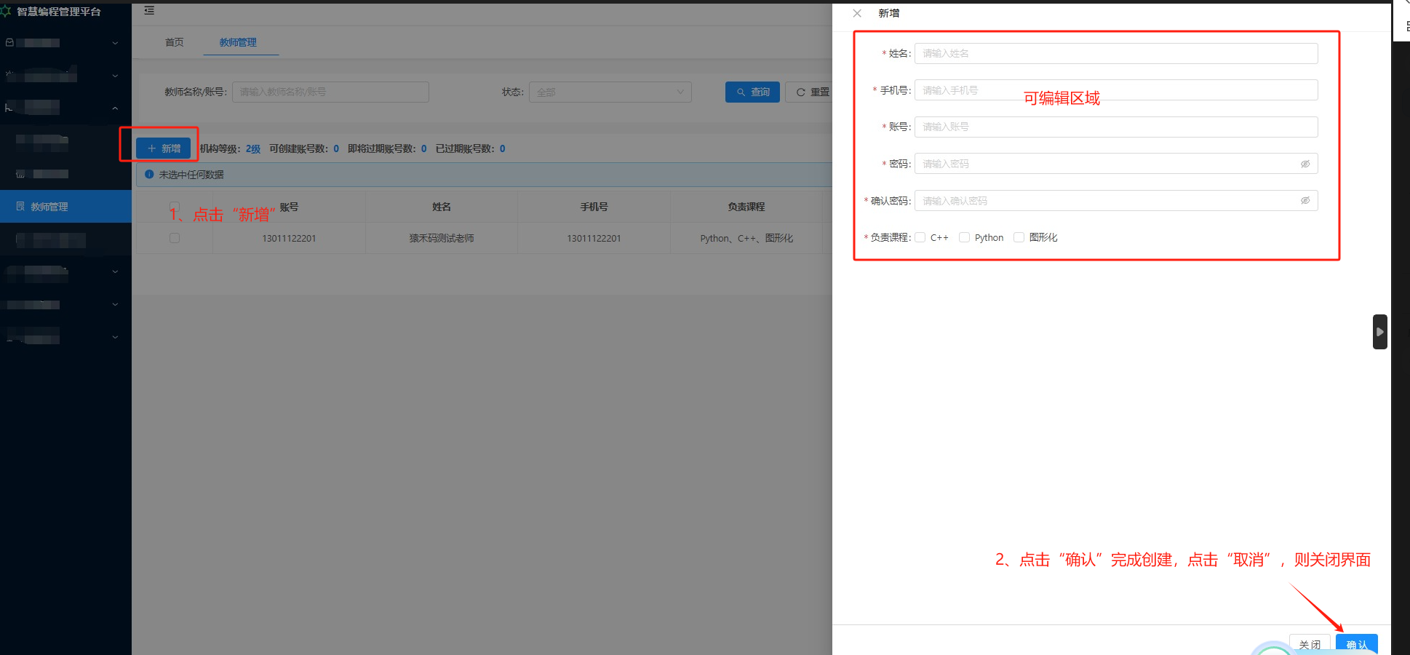
Task: Click 确认 to confirm creation
Action: click(1356, 644)
